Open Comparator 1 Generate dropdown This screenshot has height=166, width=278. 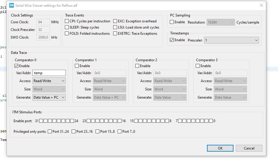110,97
